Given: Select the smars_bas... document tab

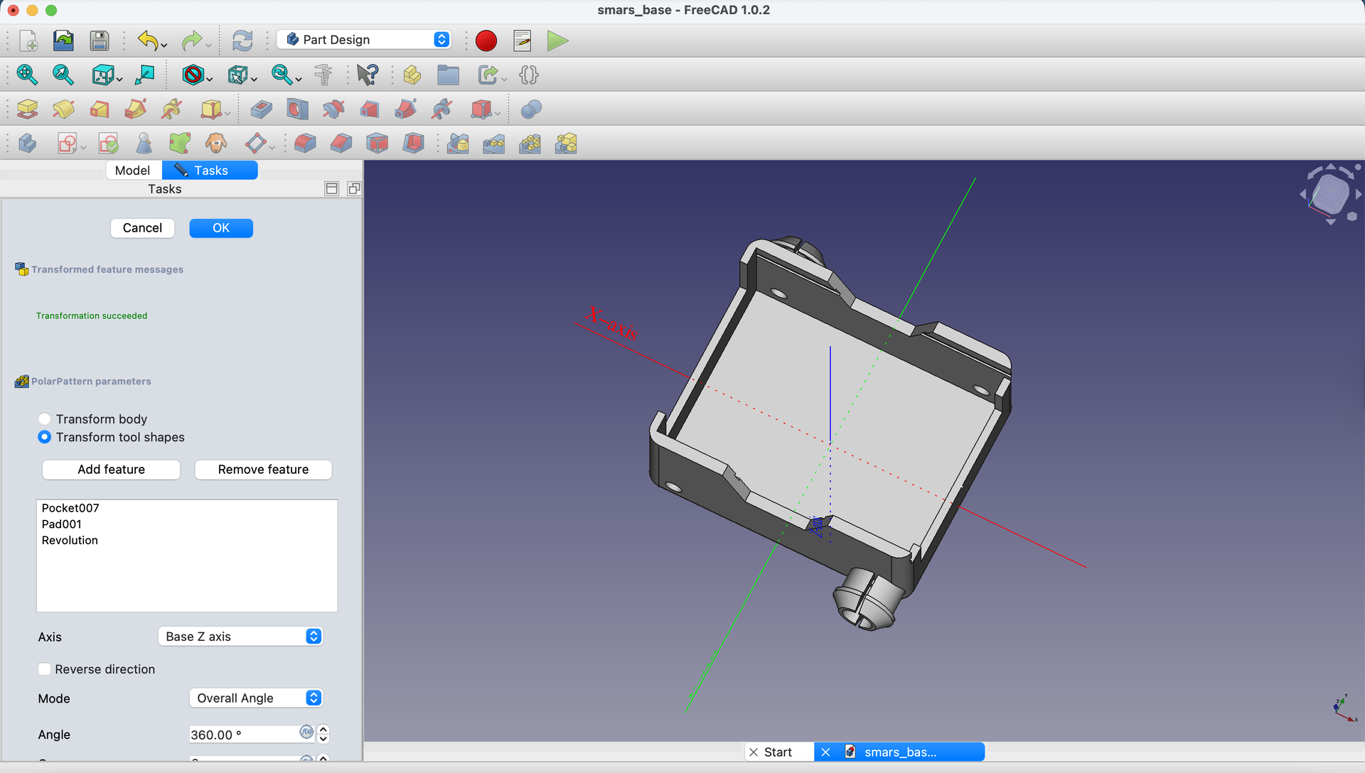Looking at the screenshot, I should coord(899,752).
